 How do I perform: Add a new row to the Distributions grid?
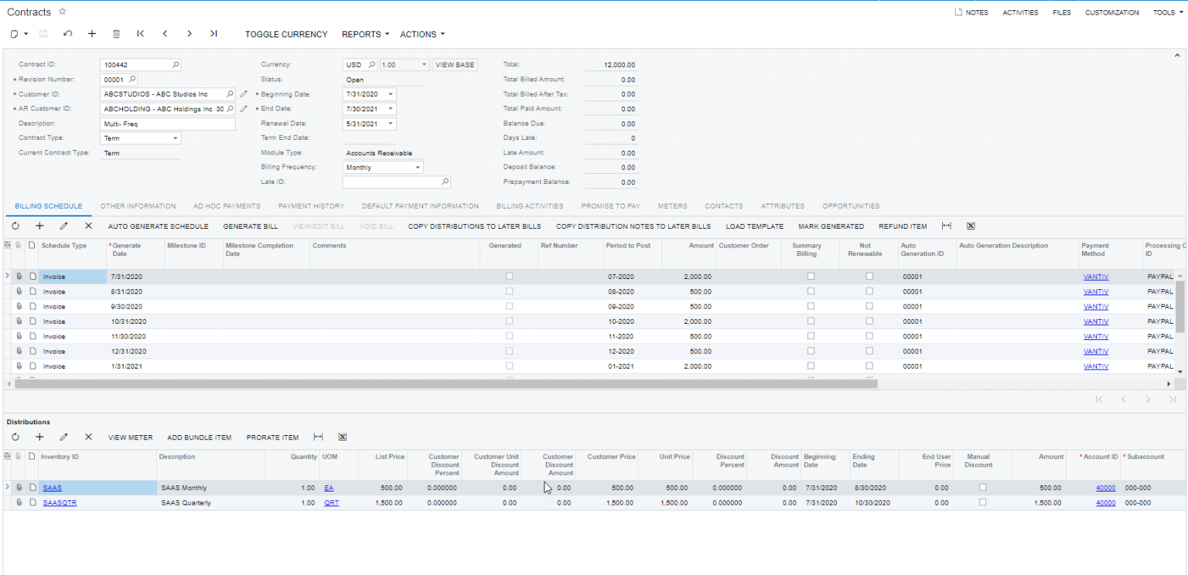click(39, 437)
